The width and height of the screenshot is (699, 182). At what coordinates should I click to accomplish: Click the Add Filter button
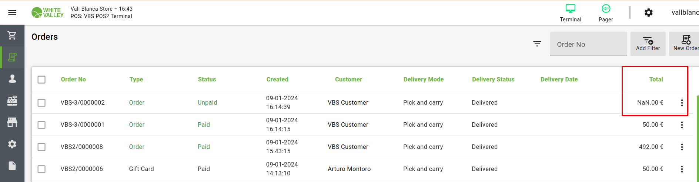pyautogui.click(x=648, y=44)
